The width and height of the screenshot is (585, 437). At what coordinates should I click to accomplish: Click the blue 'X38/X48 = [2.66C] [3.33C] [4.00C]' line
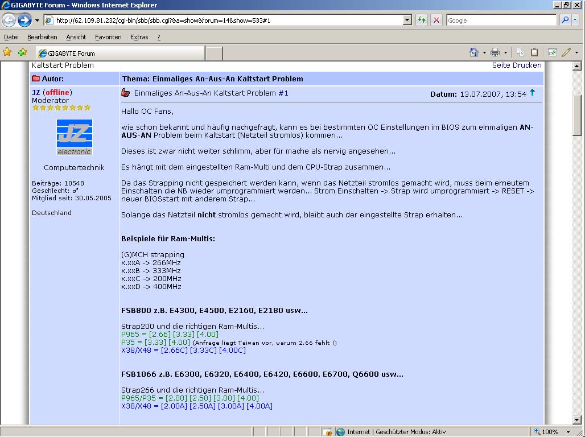(x=183, y=351)
